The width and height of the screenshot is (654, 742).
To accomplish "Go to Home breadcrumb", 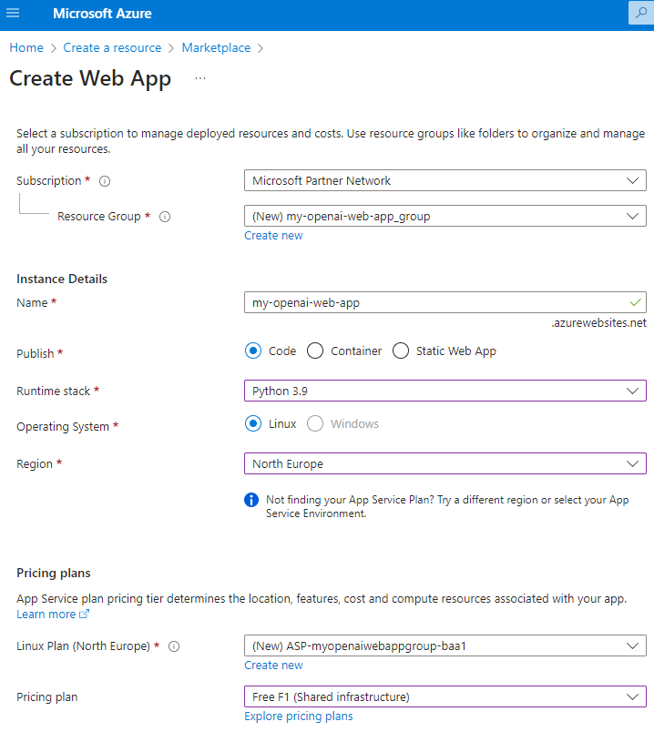I will (x=26, y=47).
